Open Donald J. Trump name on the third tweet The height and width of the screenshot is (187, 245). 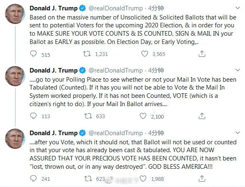click(x=54, y=133)
